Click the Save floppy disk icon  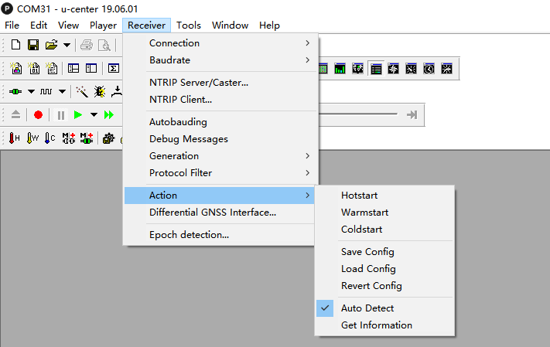click(x=33, y=45)
